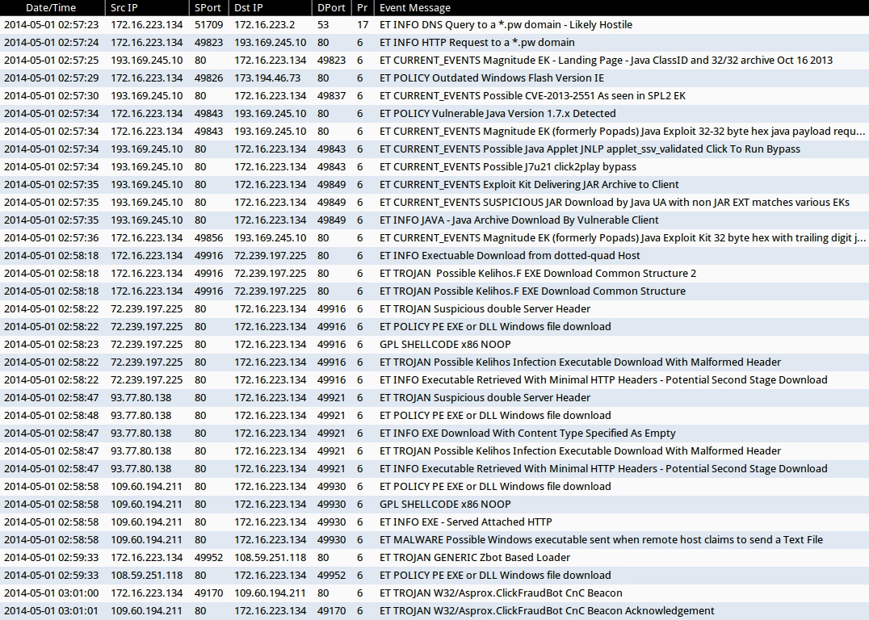Sort by the Date/Time column header
Screen dimensions: 869x620
pyautogui.click(x=51, y=7)
